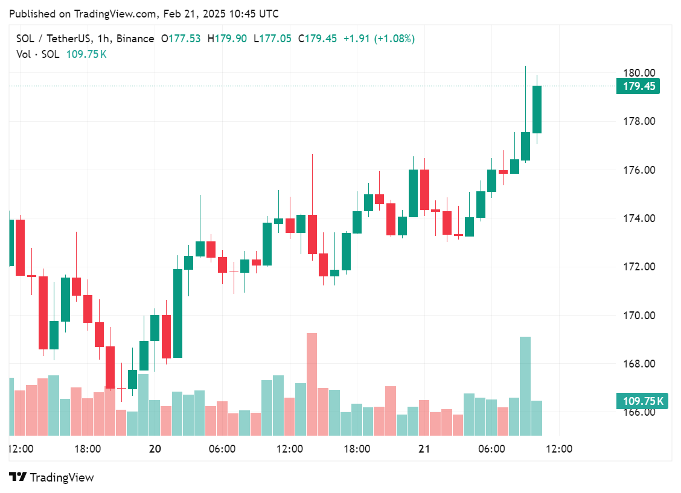This screenshot has height=493, width=681.
Task: Click the 174.00 price axis label
Action: point(639,218)
